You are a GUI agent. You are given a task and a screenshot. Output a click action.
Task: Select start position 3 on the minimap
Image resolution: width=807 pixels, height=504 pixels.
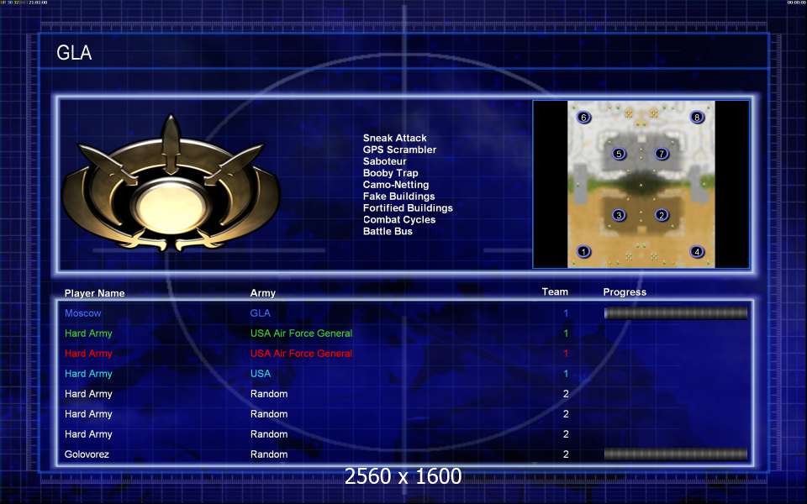click(619, 215)
